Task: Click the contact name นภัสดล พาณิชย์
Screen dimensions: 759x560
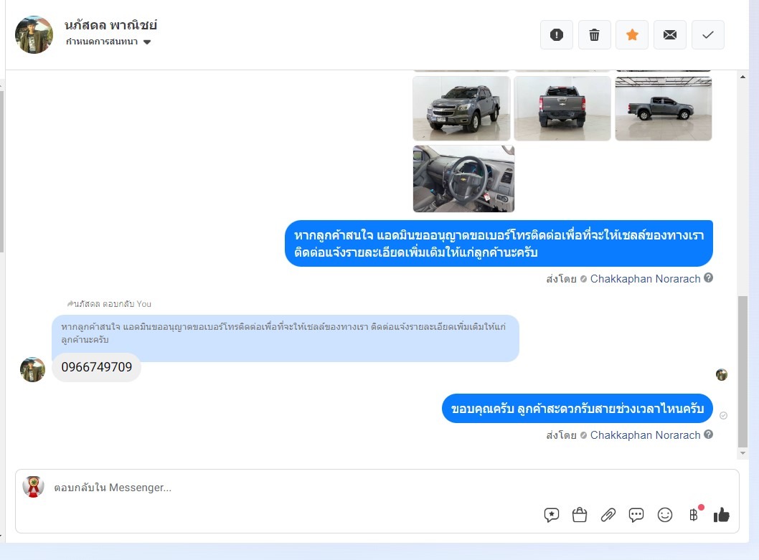Action: [111, 24]
